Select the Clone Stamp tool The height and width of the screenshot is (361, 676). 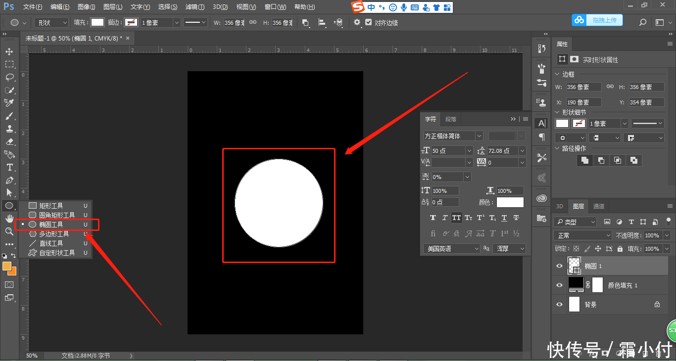point(9,129)
